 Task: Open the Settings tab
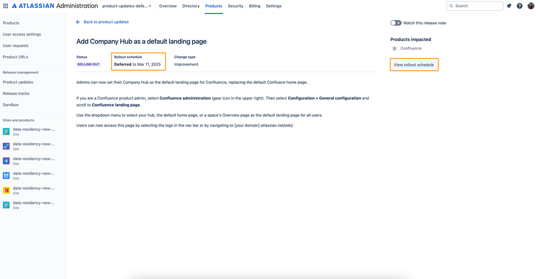(274, 6)
